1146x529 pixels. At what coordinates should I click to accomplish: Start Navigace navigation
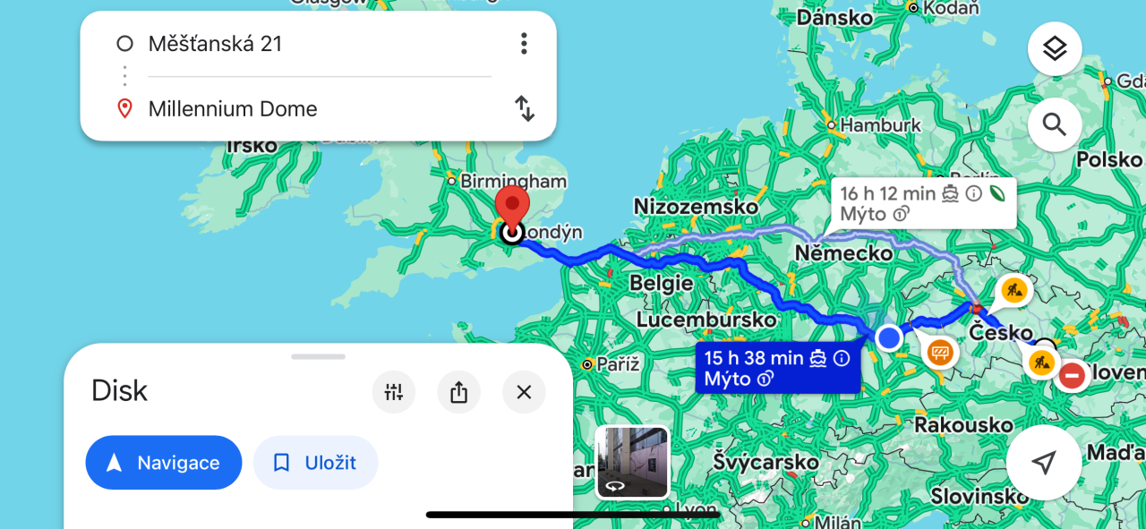[x=164, y=463]
